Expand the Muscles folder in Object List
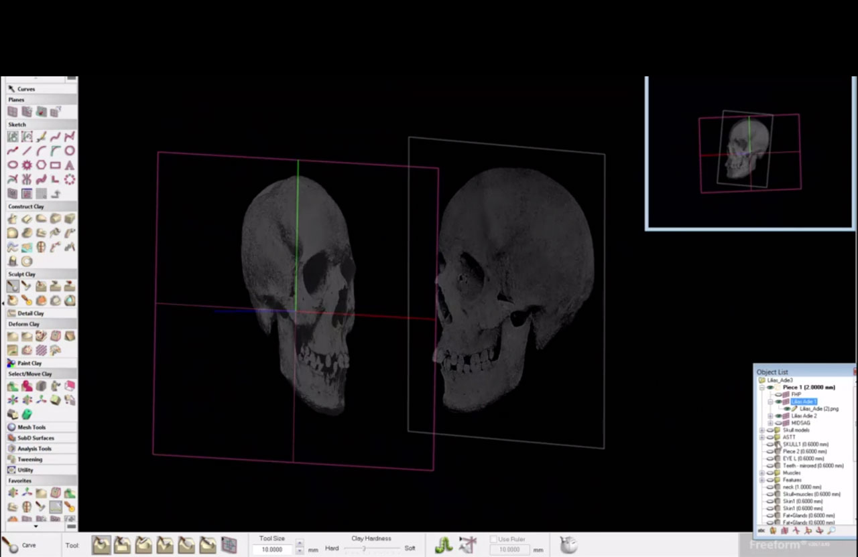Screen dimensions: 858x557 coord(762,473)
